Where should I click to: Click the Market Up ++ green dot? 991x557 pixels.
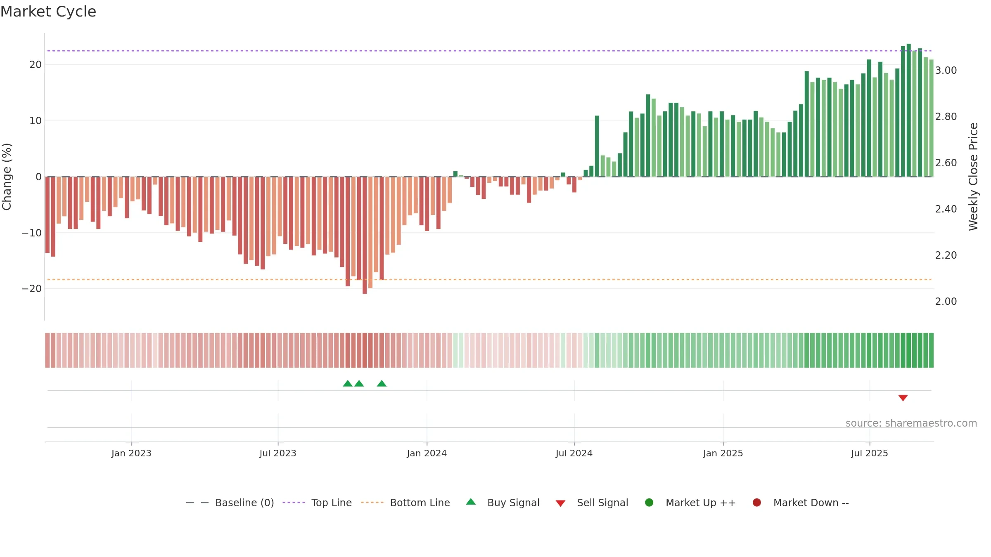649,503
